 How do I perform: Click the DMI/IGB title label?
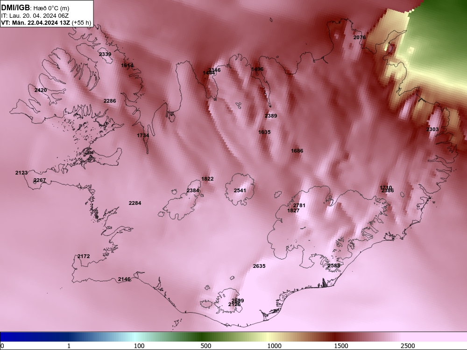pos(15,8)
